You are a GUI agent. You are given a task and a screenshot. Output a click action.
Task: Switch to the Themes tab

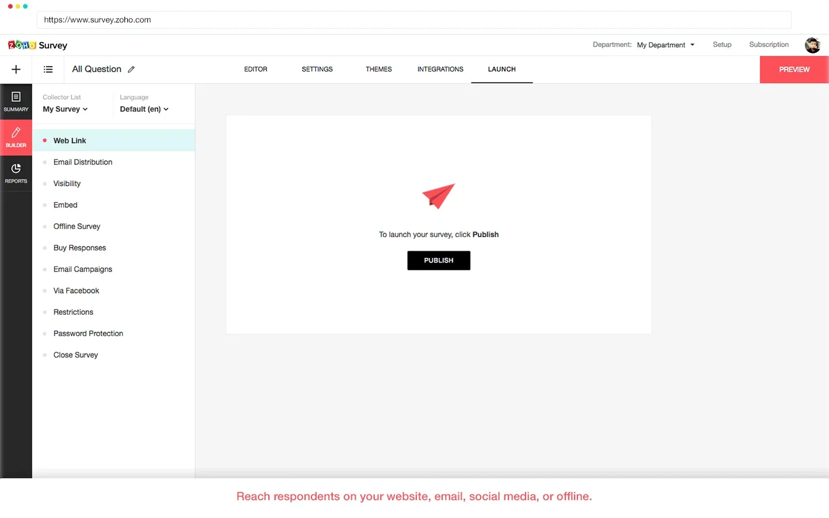pyautogui.click(x=378, y=69)
